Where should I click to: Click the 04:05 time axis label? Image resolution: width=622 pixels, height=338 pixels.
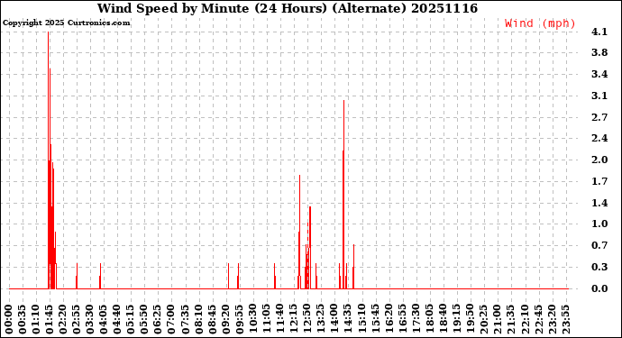pyautogui.click(x=104, y=320)
